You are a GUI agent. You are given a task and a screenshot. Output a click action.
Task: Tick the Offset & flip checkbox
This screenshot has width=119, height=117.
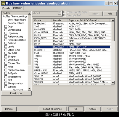click(6, 50)
